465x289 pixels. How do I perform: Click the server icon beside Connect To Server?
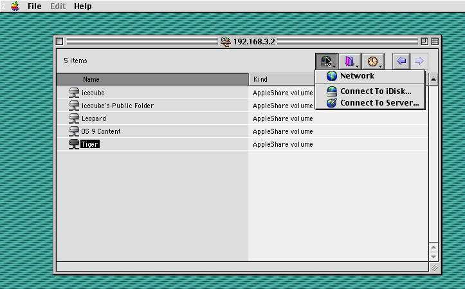[x=332, y=103]
